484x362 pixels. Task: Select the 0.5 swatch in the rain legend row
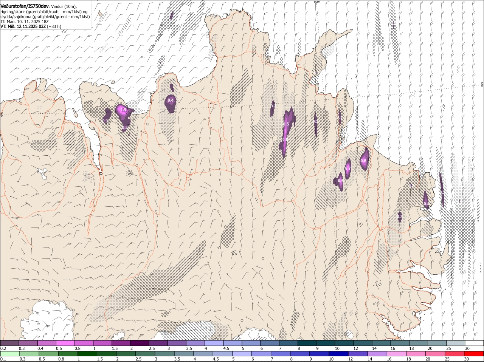click(x=49, y=354)
